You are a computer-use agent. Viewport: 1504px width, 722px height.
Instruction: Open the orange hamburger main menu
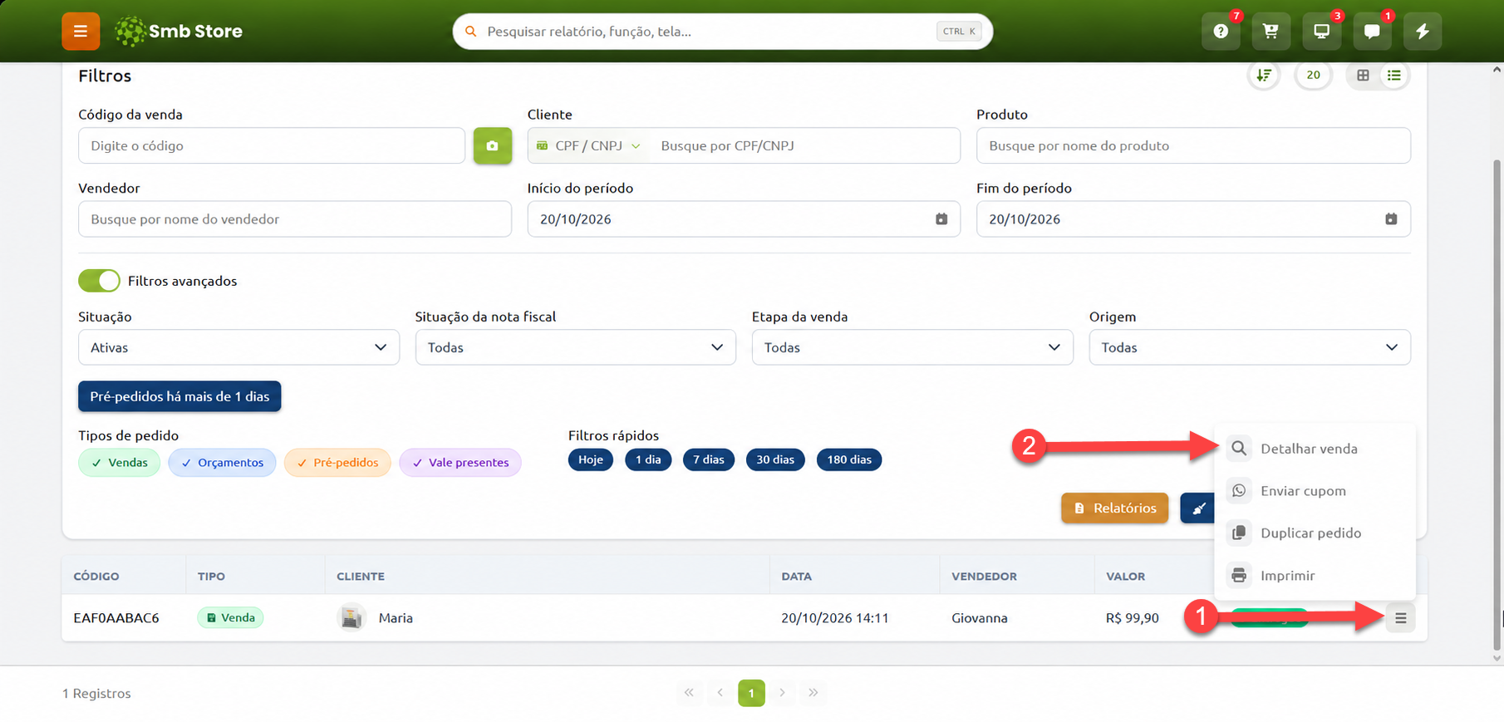click(81, 32)
